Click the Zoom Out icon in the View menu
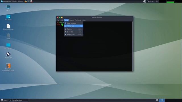Screen dimensions: 182x102 coord(65,32)
